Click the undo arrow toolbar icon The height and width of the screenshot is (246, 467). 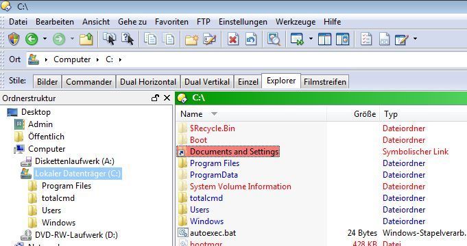pyautogui.click(x=251, y=39)
